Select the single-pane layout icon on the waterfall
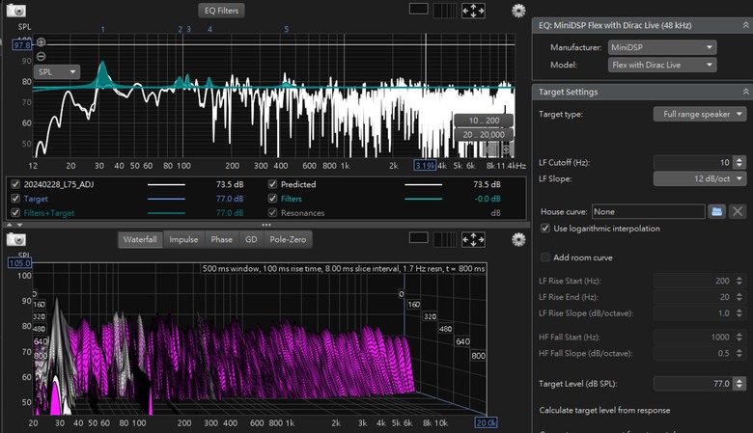 pos(418,238)
